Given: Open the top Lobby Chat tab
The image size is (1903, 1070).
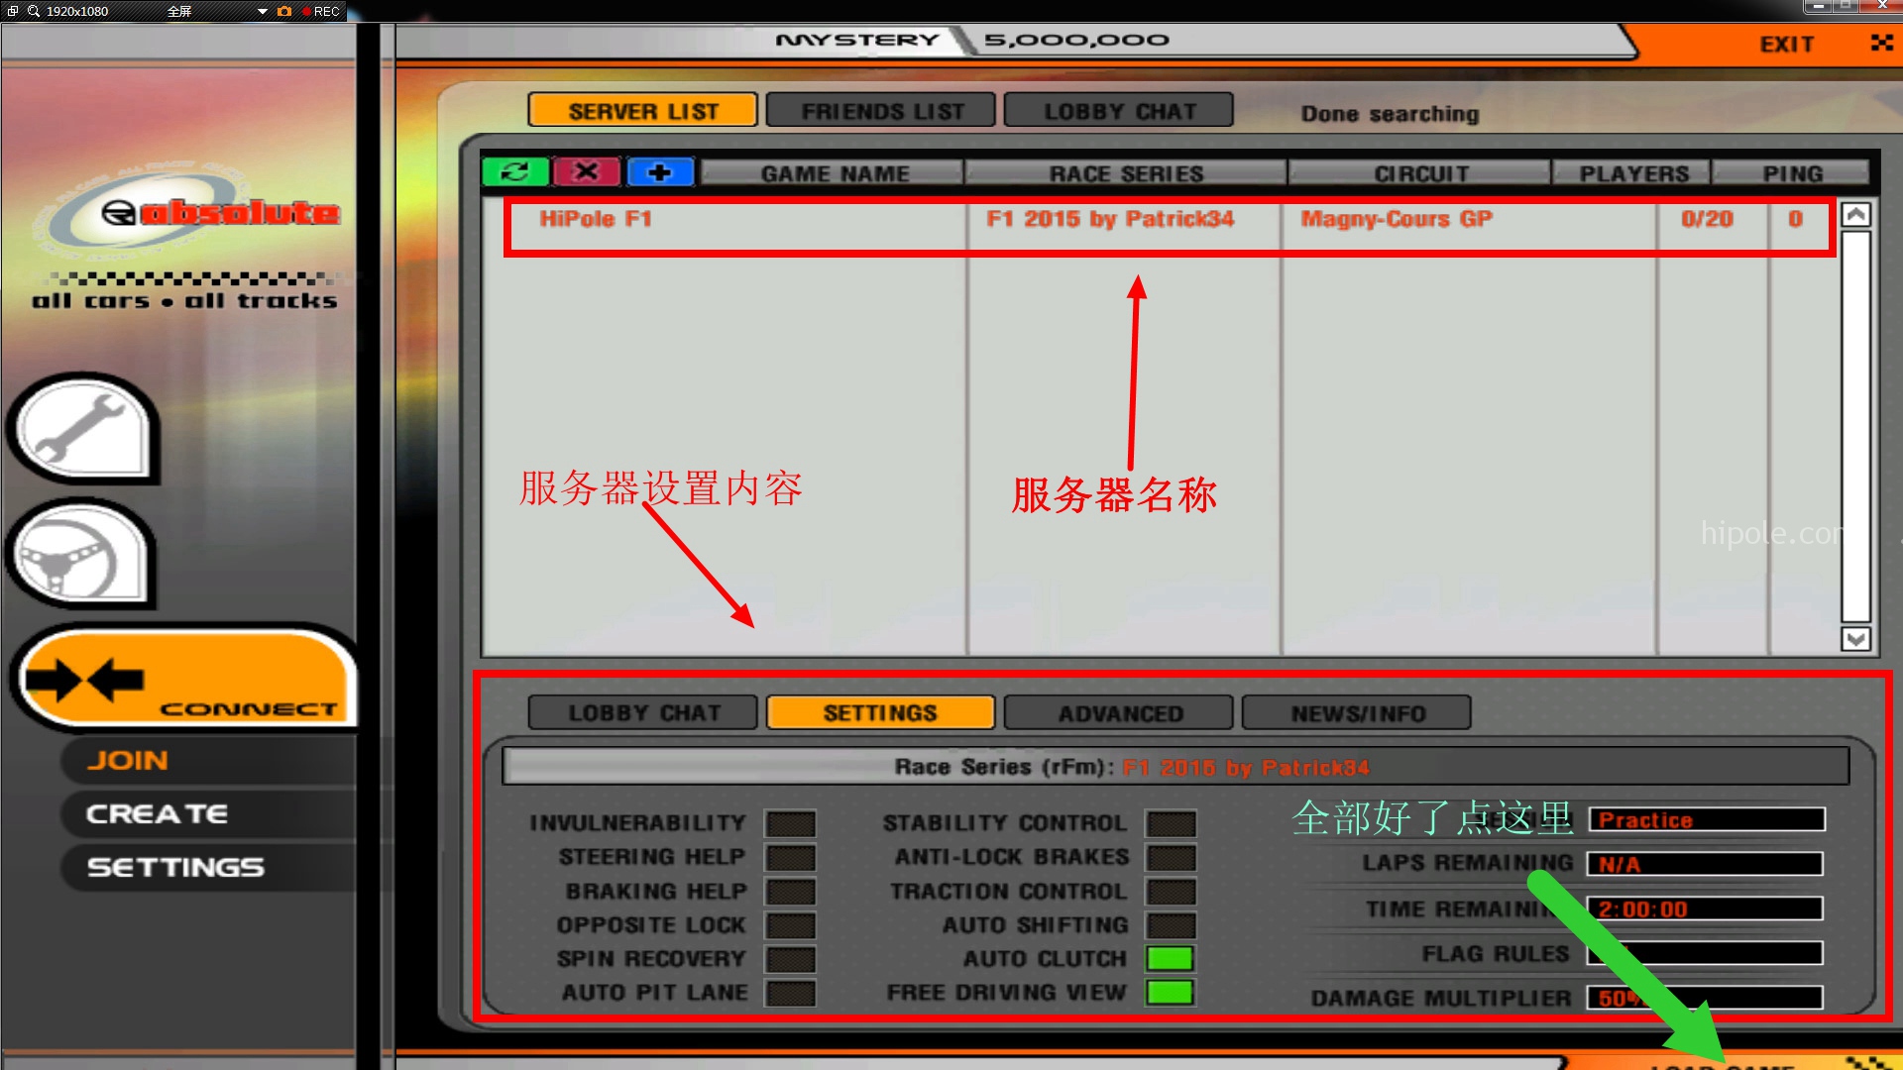Looking at the screenshot, I should pos(1119,110).
